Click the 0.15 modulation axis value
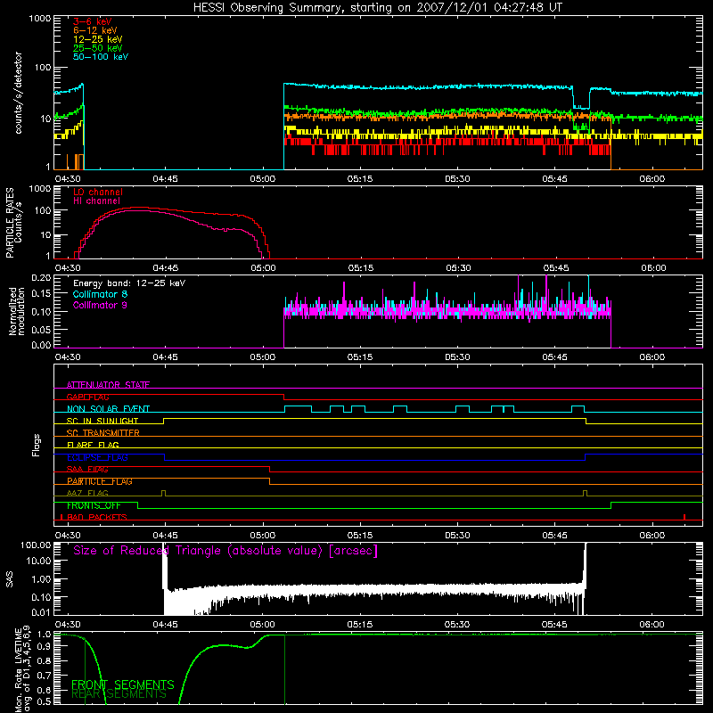 (41, 294)
